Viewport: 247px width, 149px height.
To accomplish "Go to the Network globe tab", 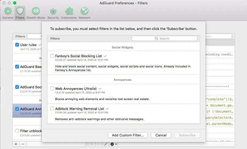I will pos(85,13).
